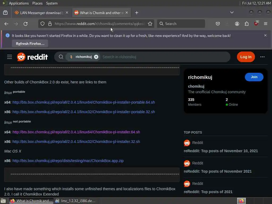
Task: Open the linux32 ChomikBox-pl-installer.32.sh link
Action: pos(76,142)
